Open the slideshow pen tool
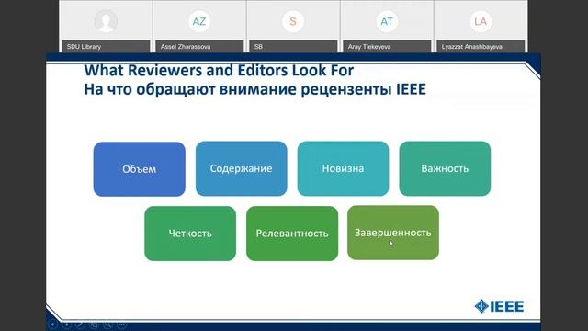 click(80, 324)
